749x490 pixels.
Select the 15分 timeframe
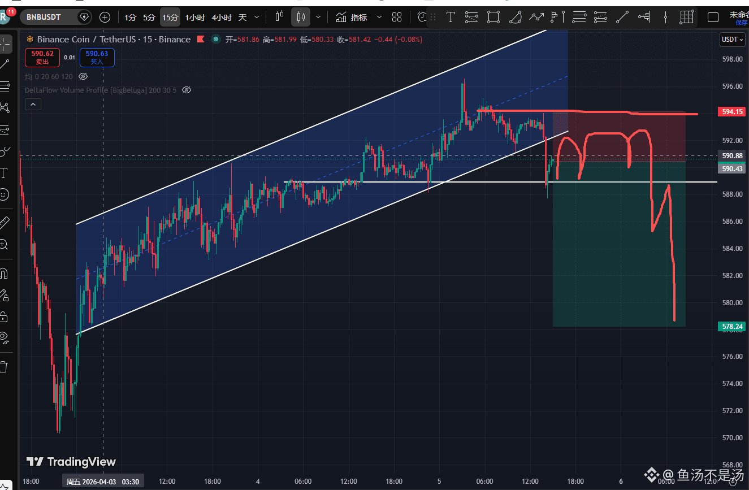tap(170, 18)
